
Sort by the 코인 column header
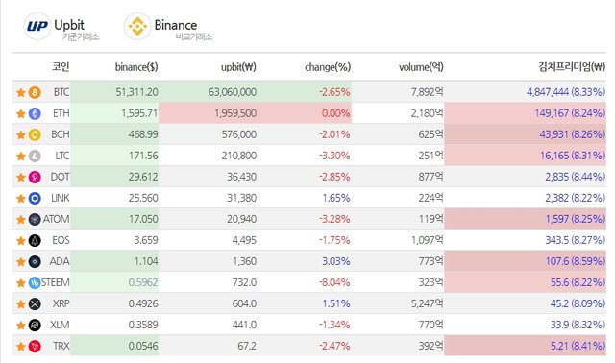click(x=61, y=66)
